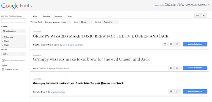Viewport: 212px width, 102px height.
Task: Add Ceviche One to Collection
Action: tap(195, 91)
